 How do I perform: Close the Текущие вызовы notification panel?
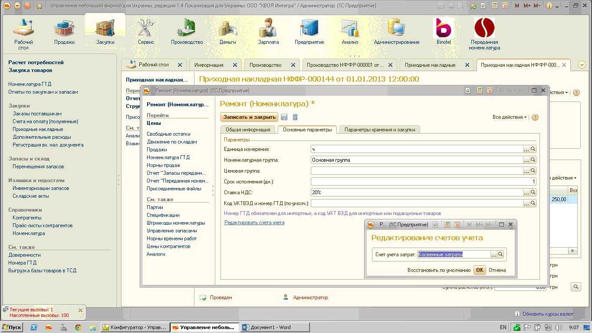pyautogui.click(x=80, y=310)
